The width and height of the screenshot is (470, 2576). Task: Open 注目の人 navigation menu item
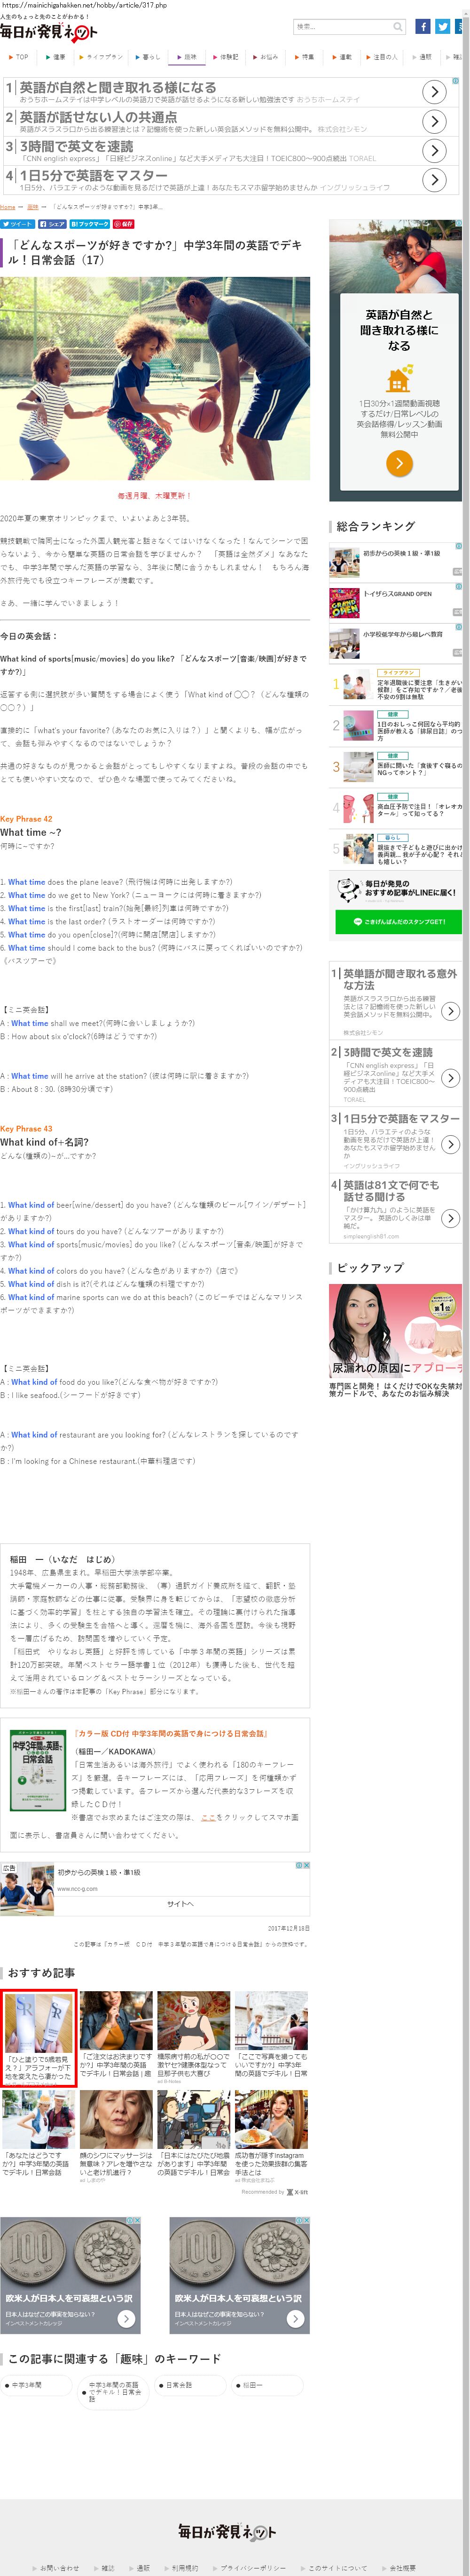click(x=382, y=57)
